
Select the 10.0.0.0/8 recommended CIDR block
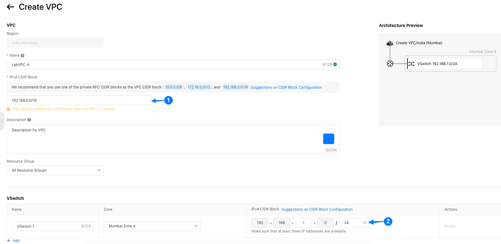174,87
